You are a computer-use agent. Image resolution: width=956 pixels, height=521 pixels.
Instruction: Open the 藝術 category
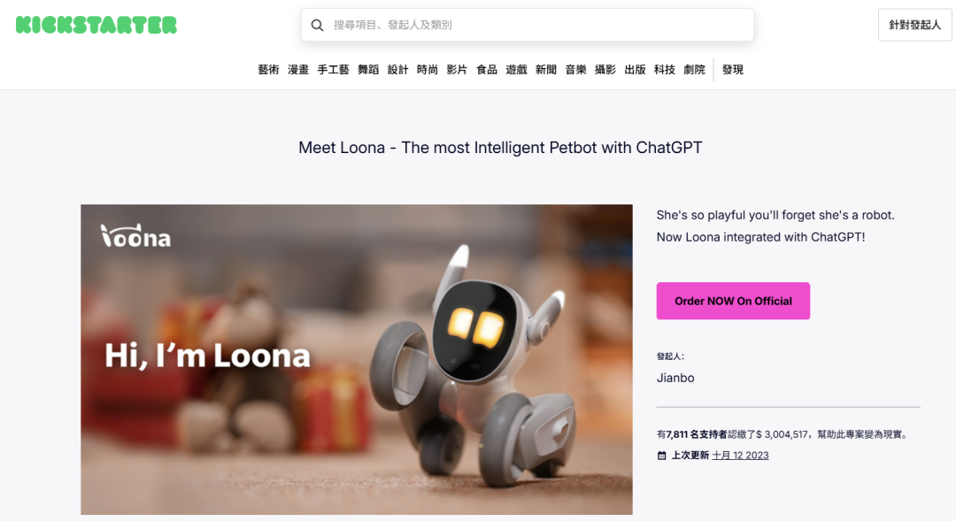[x=268, y=70]
